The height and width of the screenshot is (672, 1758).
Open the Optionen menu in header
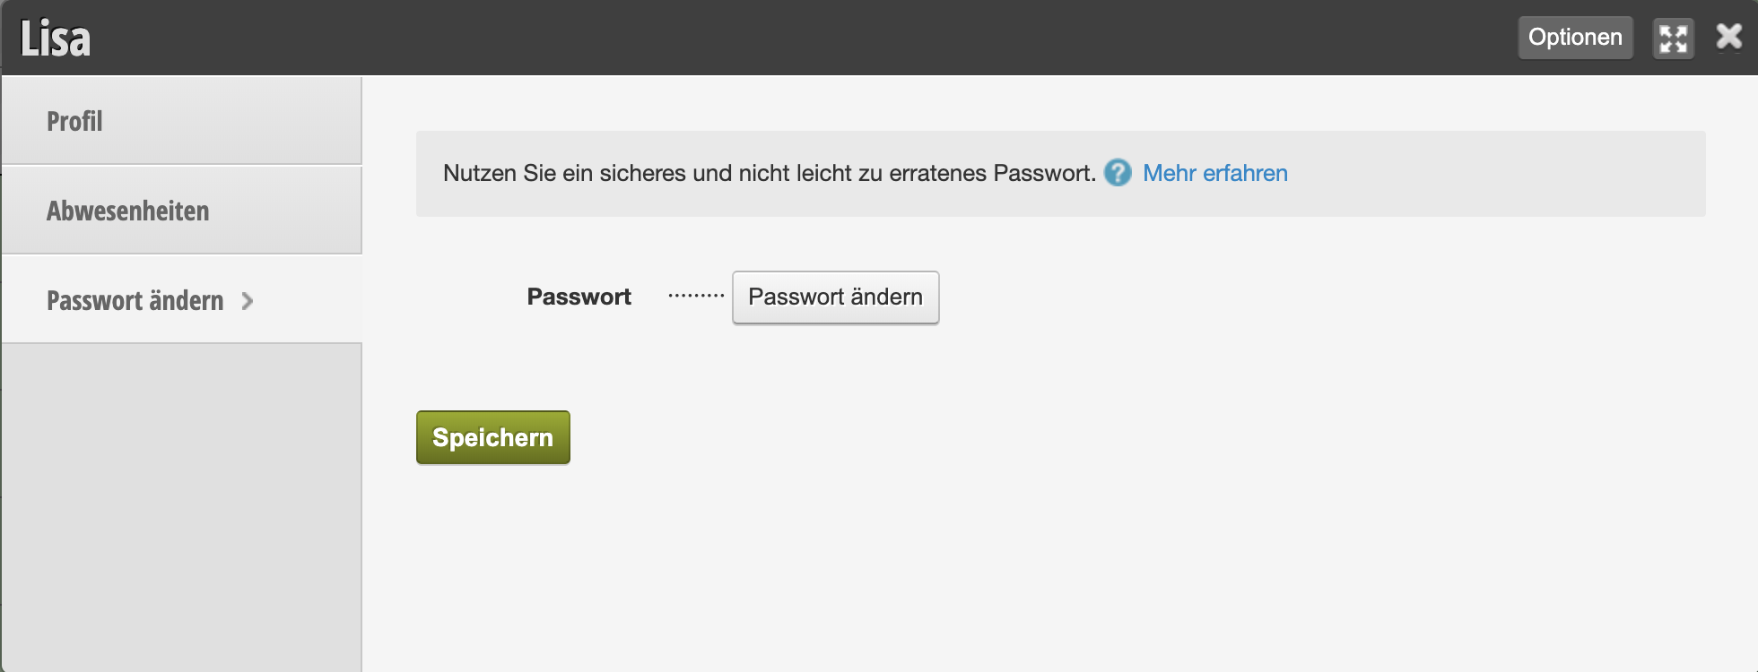(1575, 38)
